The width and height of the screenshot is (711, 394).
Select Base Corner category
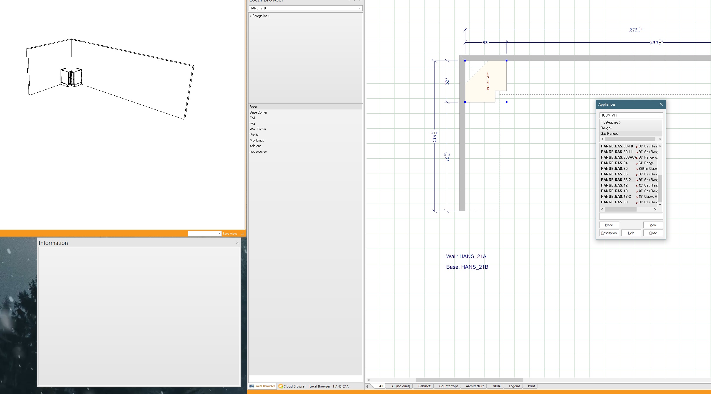coord(258,112)
